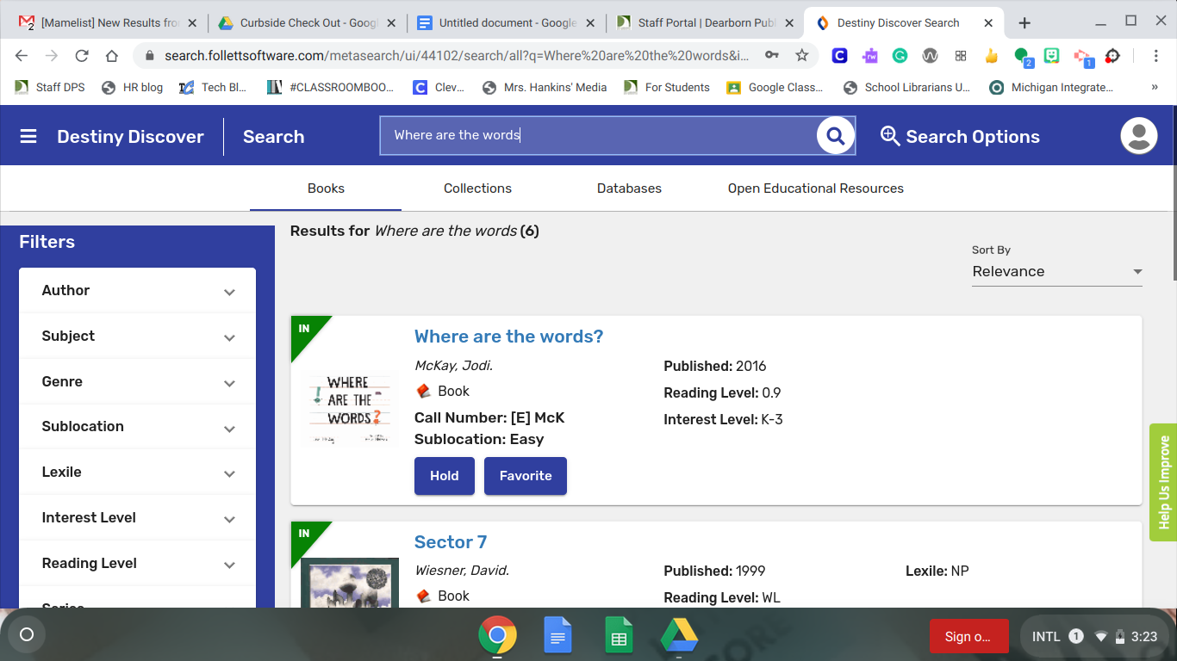Screen dimensions: 1177x661
Task: Open the Destiny Discover hamburger menu
Action: click(x=28, y=136)
